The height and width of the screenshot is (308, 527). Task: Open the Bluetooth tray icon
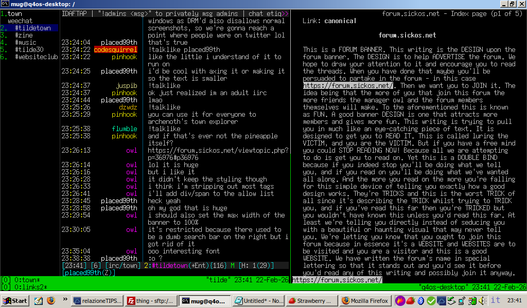[420, 300]
